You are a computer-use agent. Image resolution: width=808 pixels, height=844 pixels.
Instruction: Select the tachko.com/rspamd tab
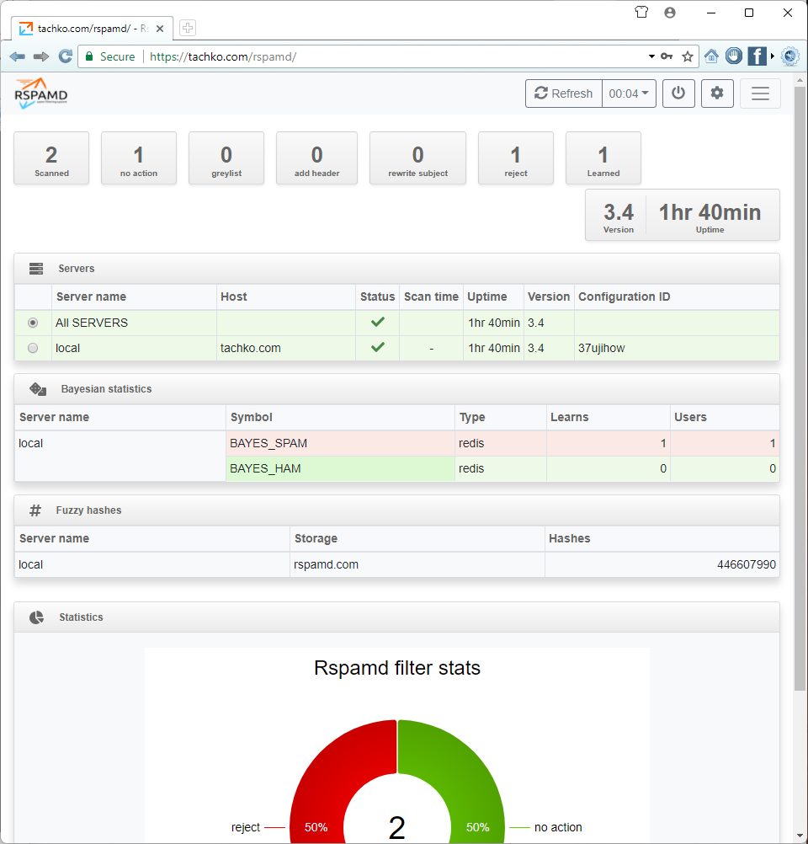pos(92,29)
